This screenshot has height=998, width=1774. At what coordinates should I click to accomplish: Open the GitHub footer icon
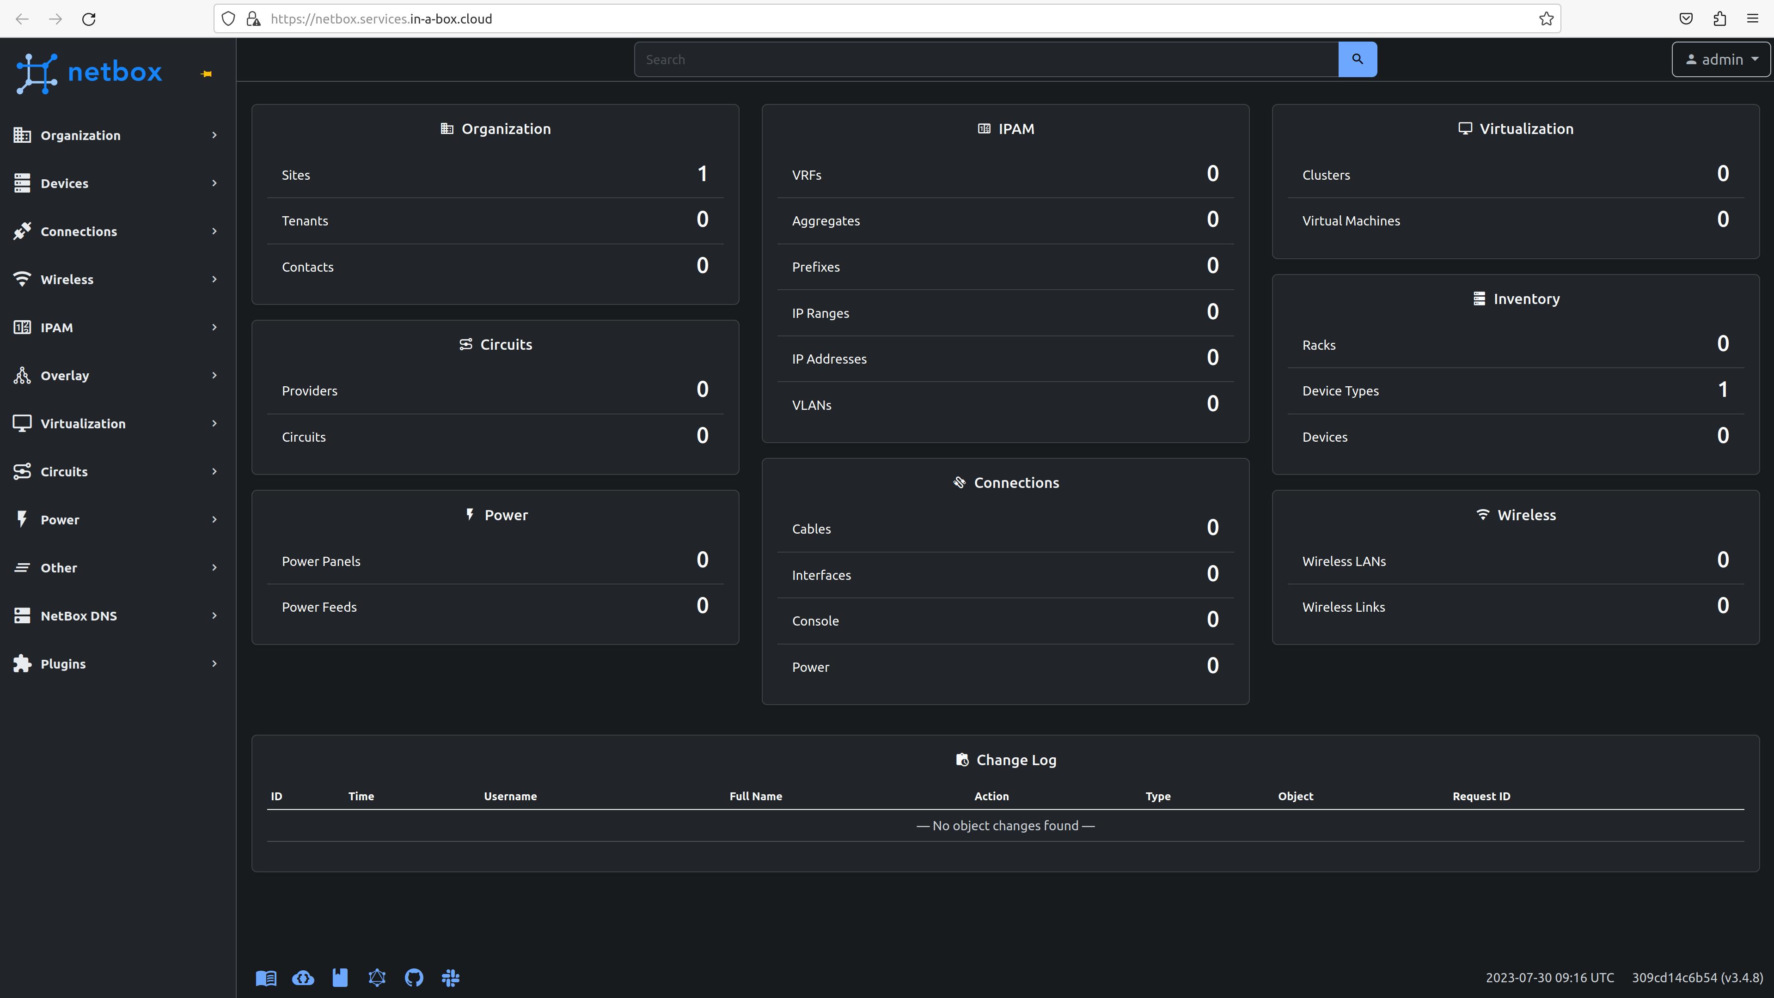click(x=414, y=978)
